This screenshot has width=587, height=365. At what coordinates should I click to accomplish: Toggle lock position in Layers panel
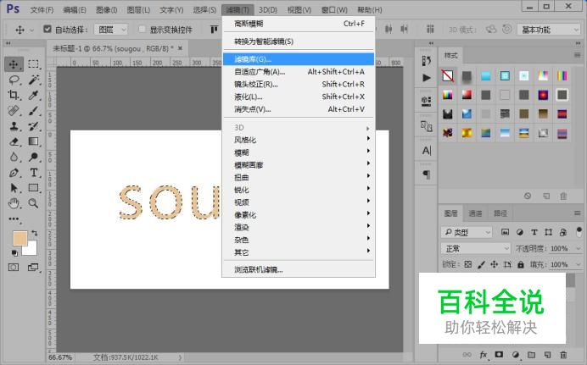495,264
